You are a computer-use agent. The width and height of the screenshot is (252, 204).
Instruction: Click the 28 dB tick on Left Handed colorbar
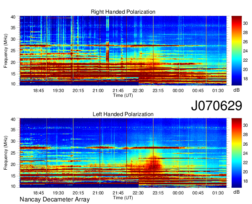(x=245, y=135)
